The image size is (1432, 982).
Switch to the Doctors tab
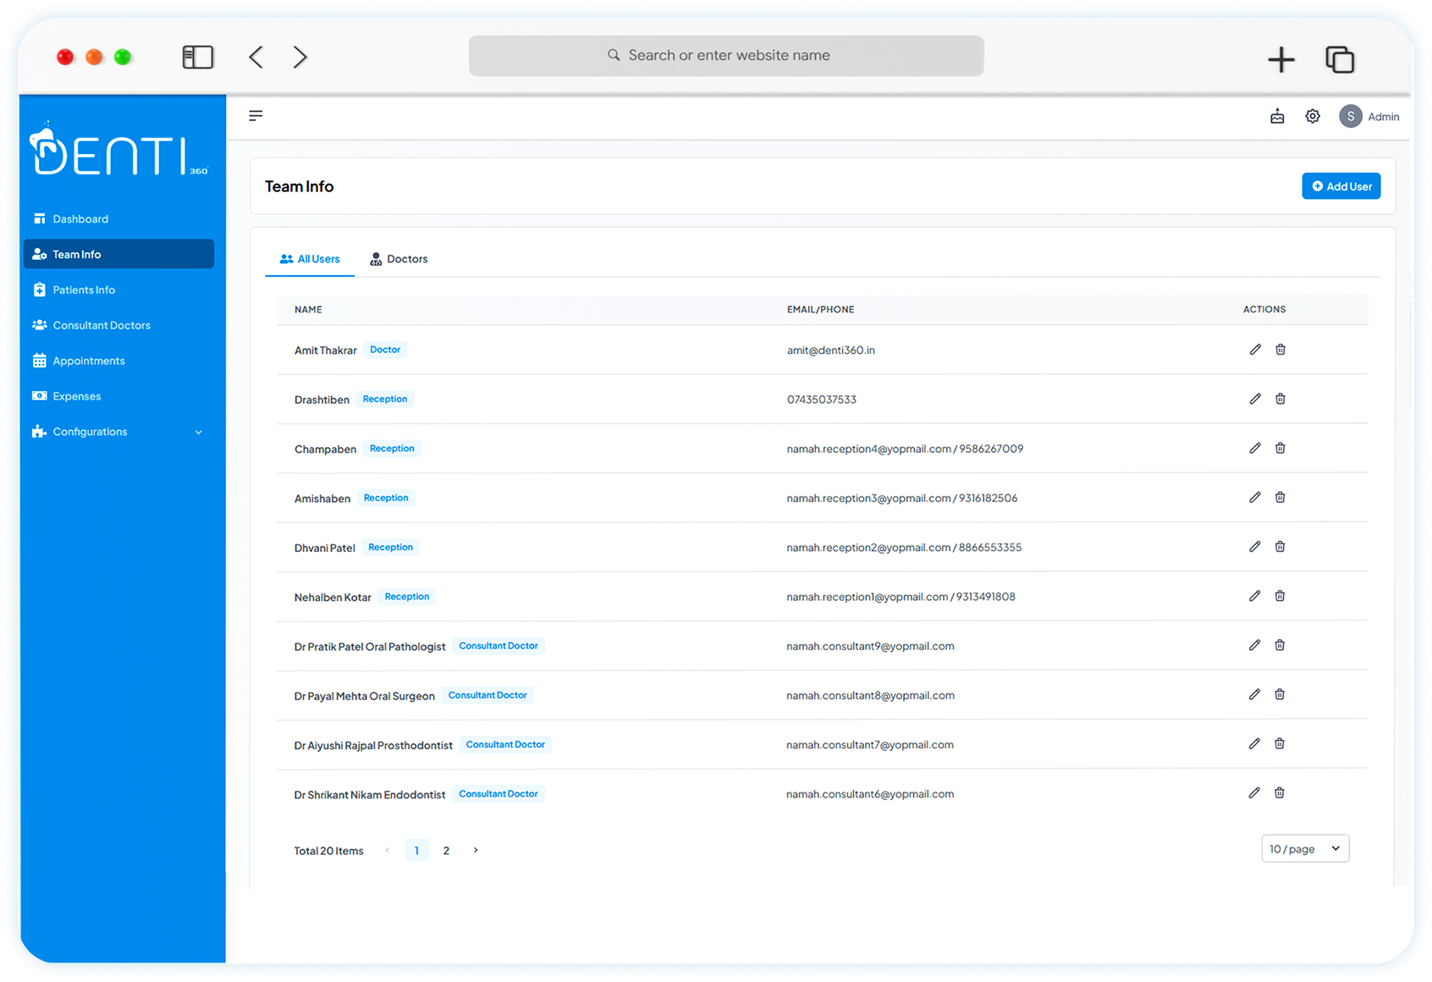[399, 258]
